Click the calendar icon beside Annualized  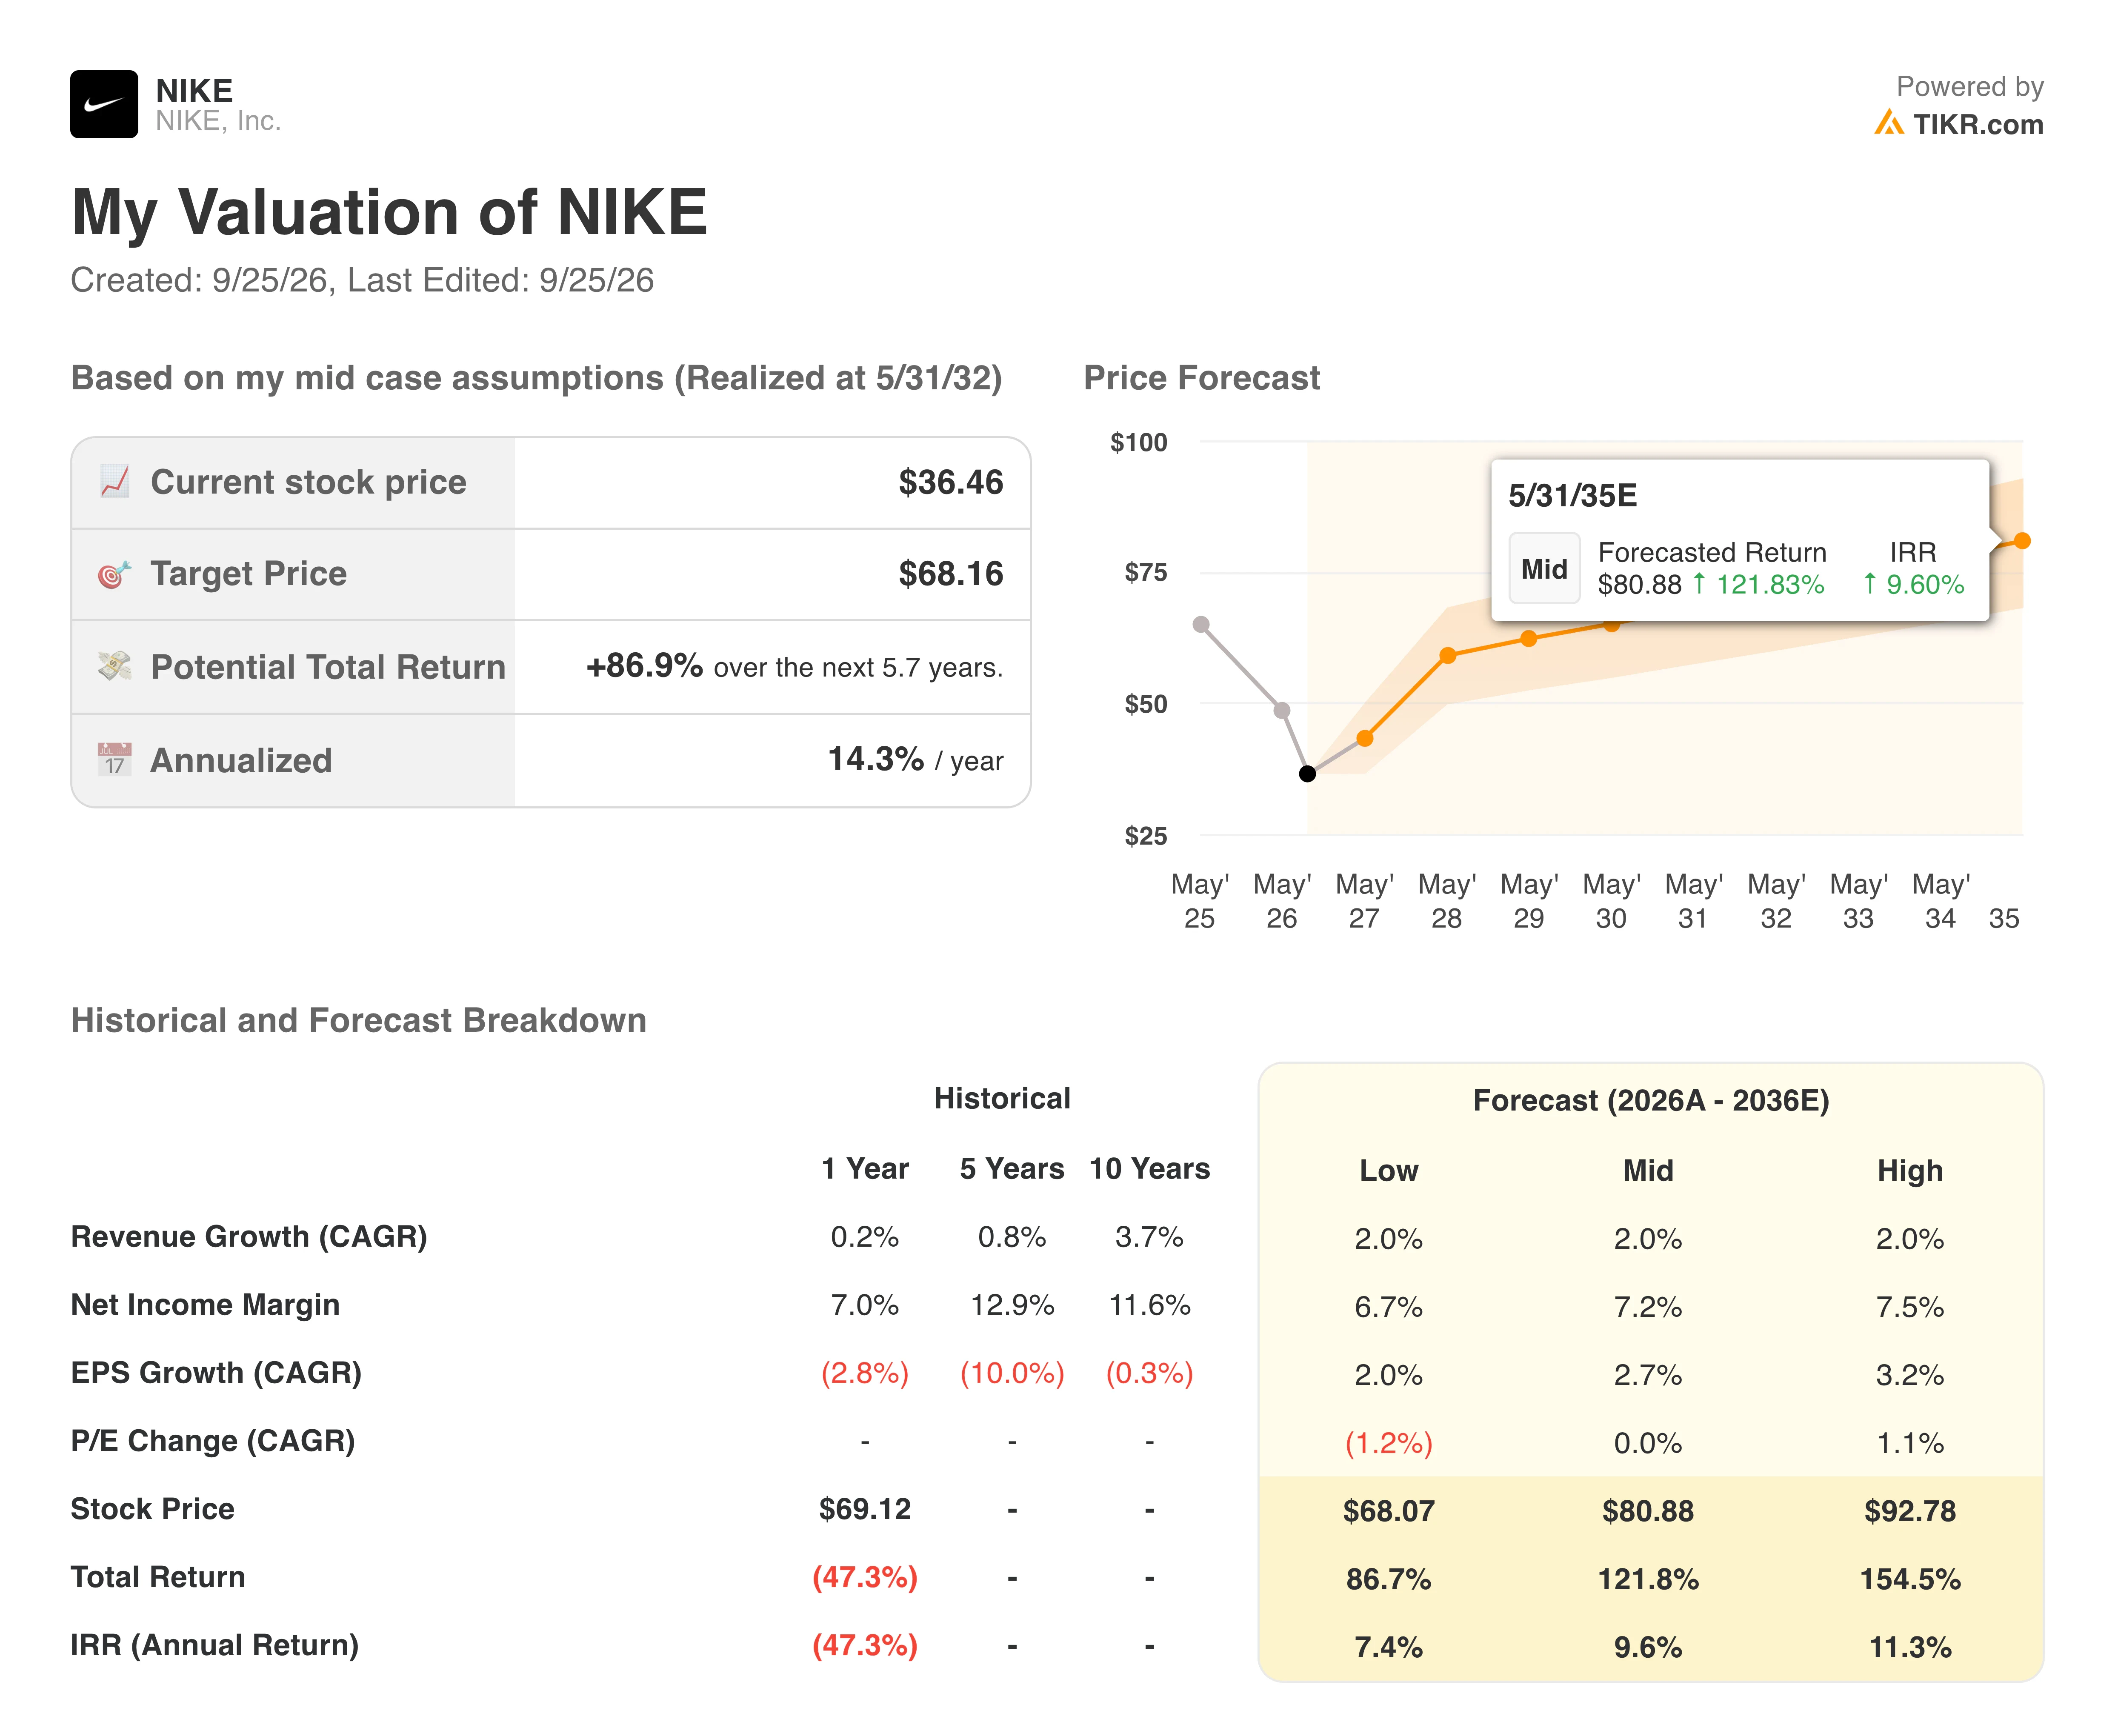click(114, 759)
